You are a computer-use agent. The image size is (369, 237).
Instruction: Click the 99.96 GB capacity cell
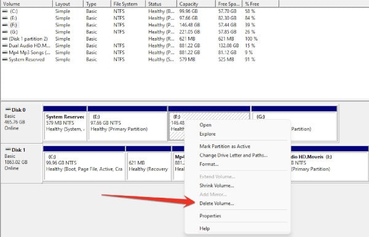coord(189,11)
